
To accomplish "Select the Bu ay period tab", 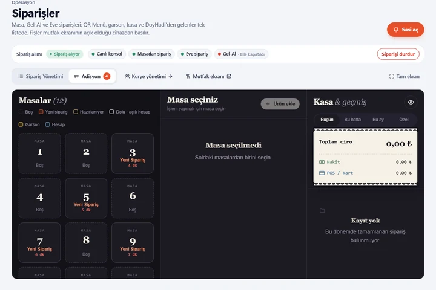I will coord(378,120).
